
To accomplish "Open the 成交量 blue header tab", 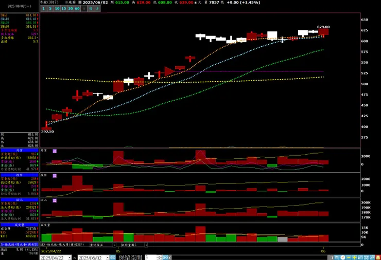I will coord(20,225).
